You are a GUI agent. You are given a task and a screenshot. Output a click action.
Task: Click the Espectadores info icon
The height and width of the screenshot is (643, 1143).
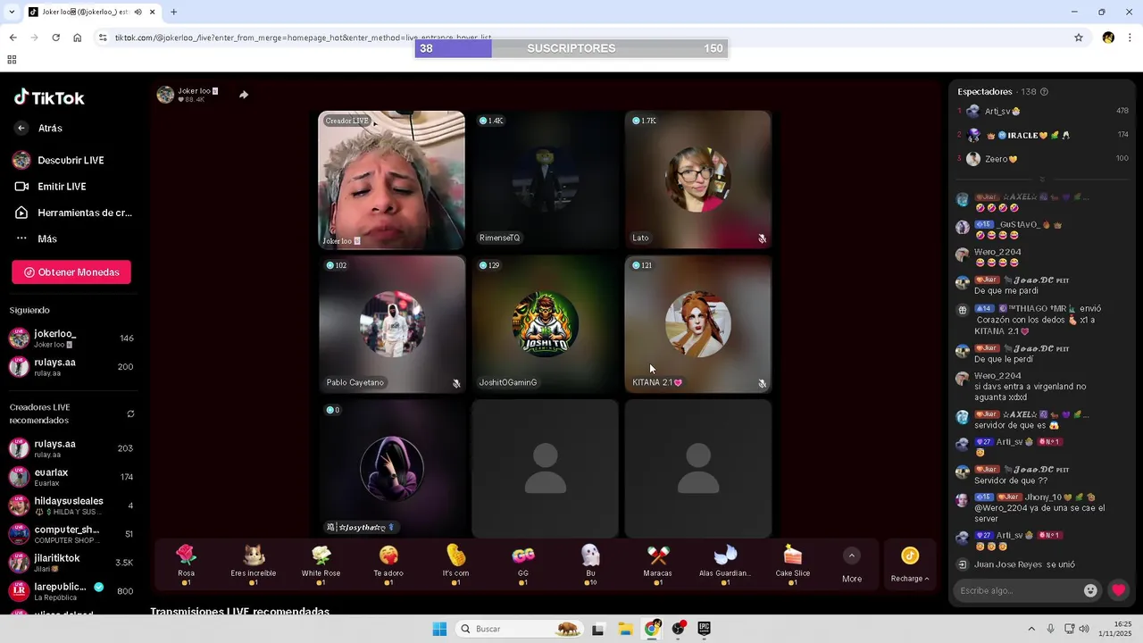pos(1044,92)
